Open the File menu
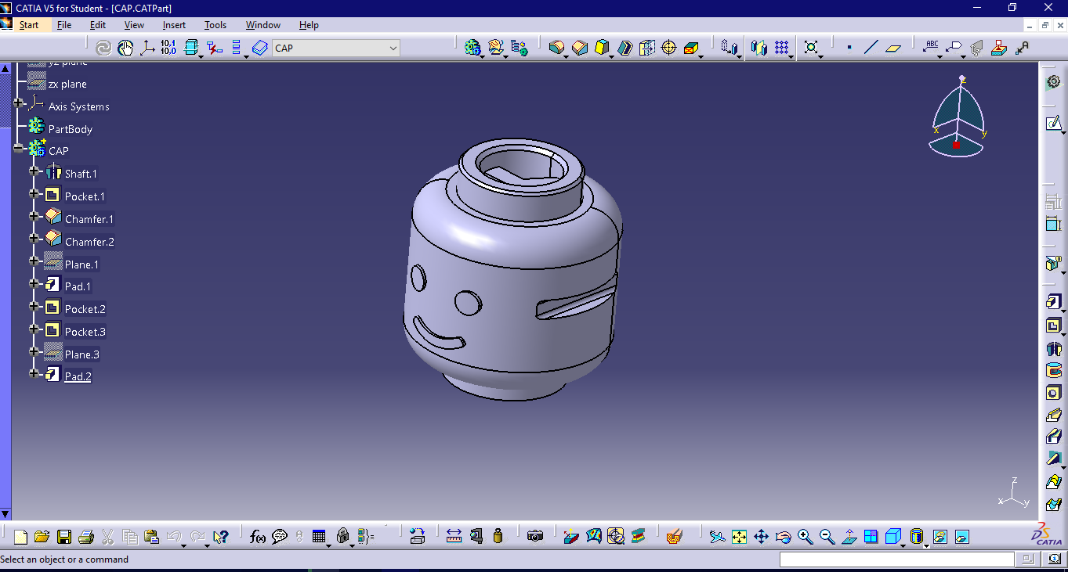The image size is (1068, 572). point(64,25)
